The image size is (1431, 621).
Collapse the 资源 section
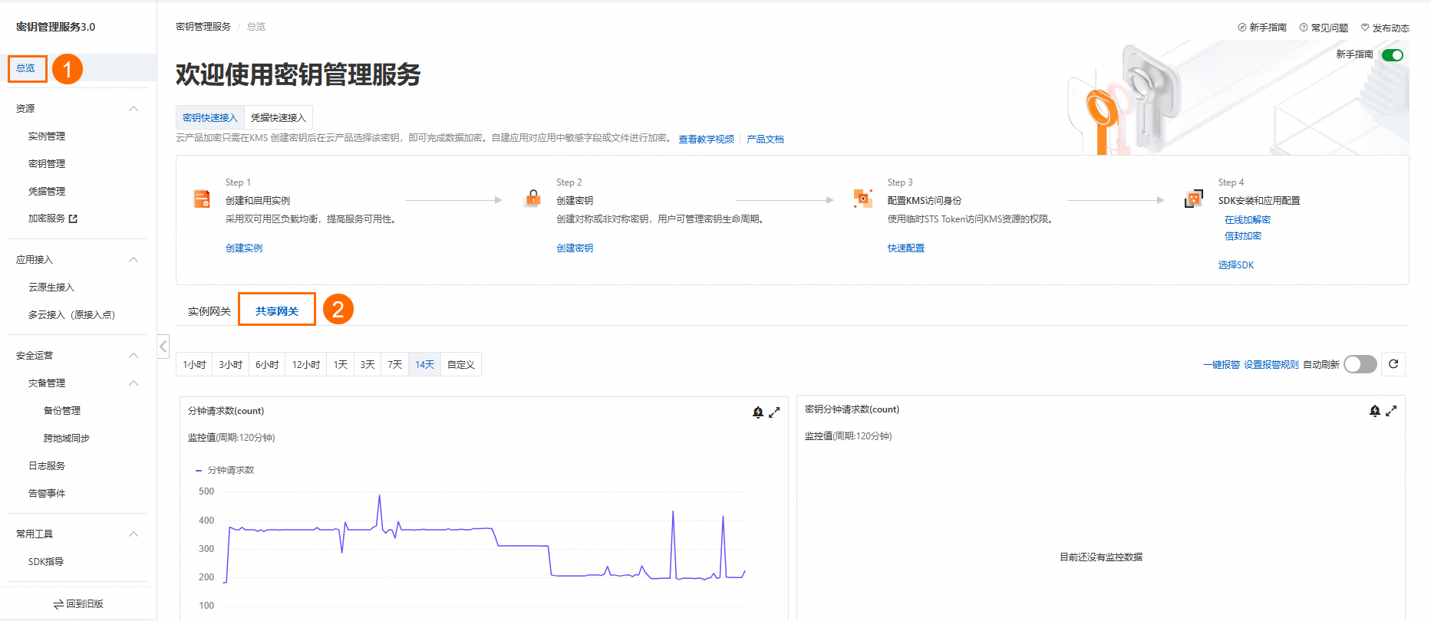tap(134, 109)
